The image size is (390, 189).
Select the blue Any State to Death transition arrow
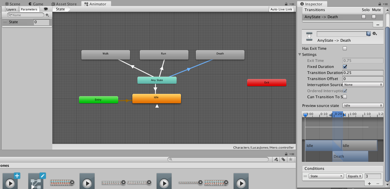point(189,69)
